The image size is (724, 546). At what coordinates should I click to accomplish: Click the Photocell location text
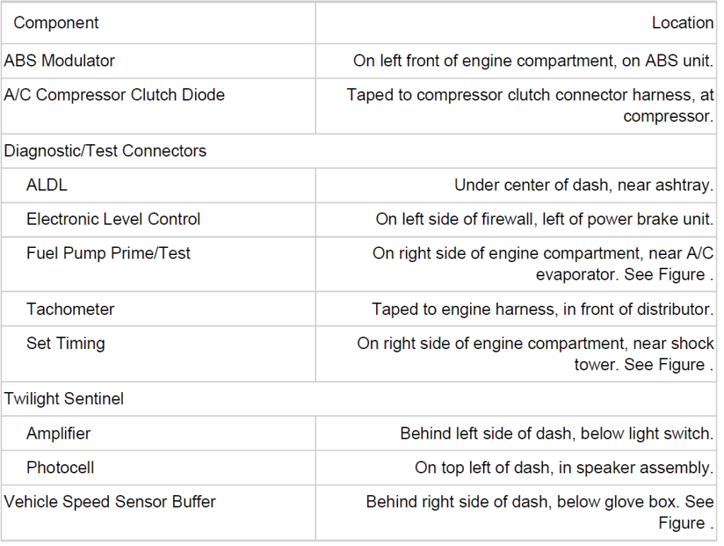click(564, 468)
